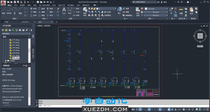210x112 pixels.
Task: Click the Plot/Print icon in quick access toolbar
Action: coord(38,2)
